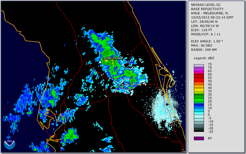Viewport: 246px width, 154px height.
Task: Click the 10700 US 441 map label
Action: click(x=112, y=58)
